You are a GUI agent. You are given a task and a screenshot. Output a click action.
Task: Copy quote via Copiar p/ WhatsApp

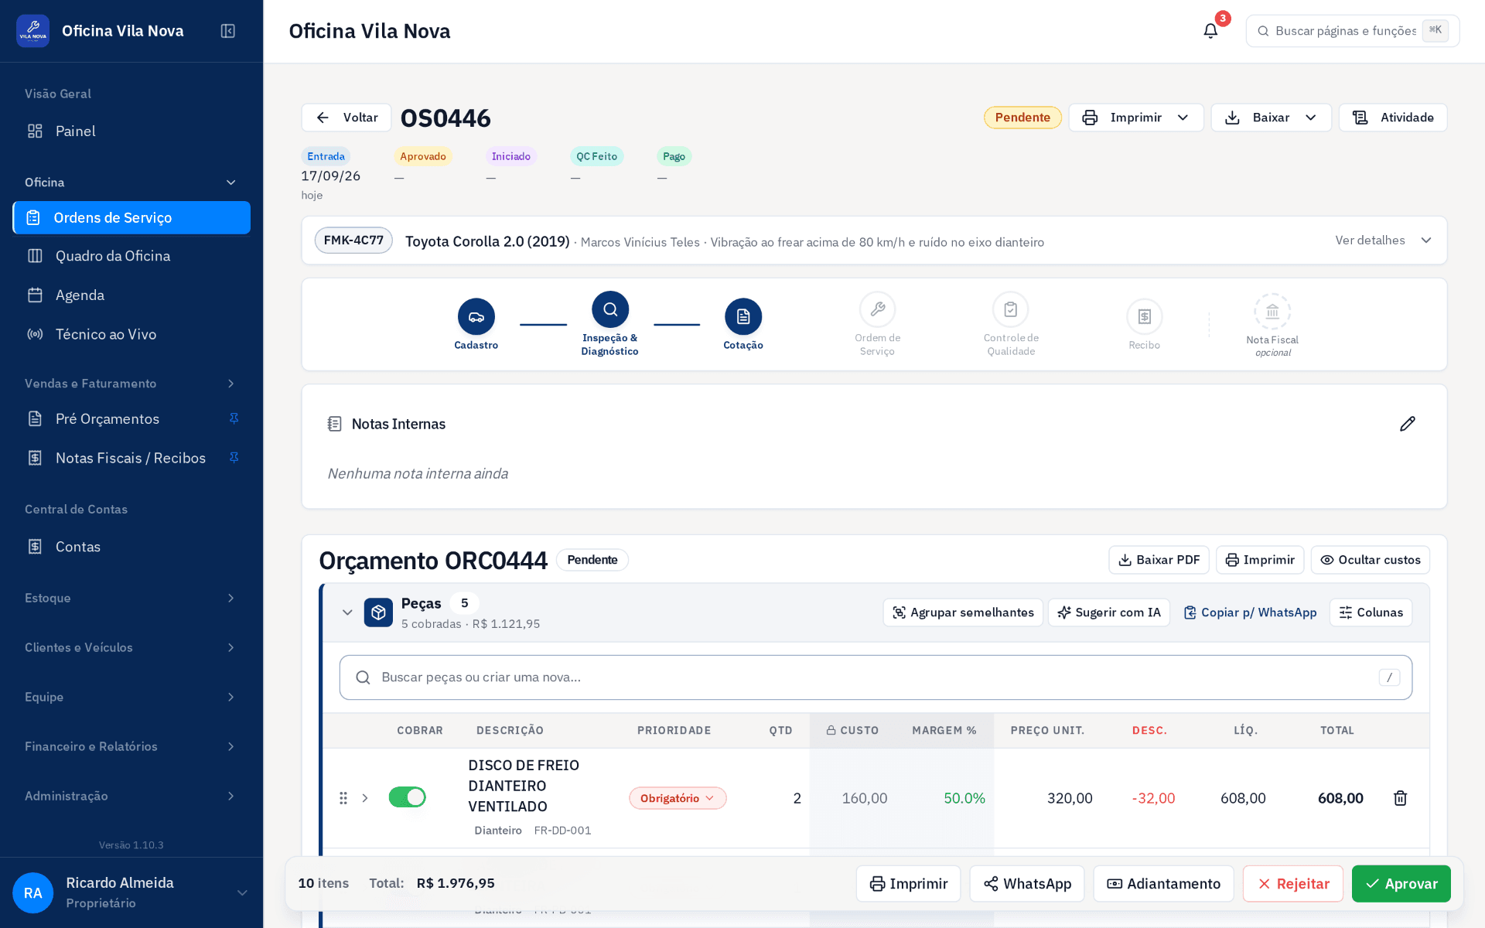(x=1250, y=612)
